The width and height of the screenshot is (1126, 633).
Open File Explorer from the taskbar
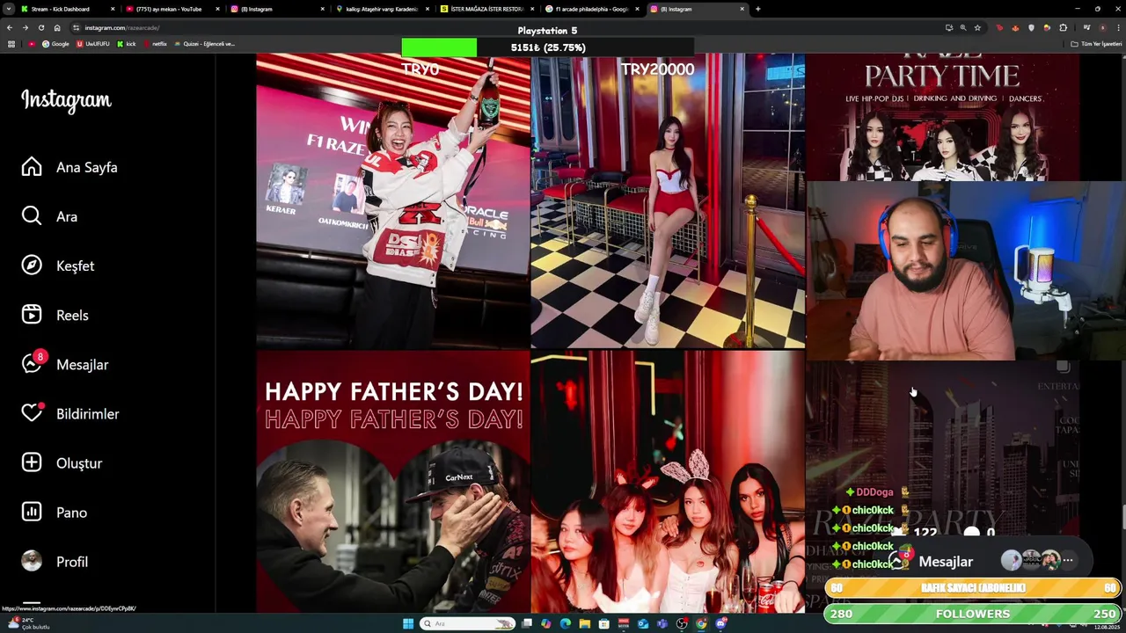[x=585, y=624]
